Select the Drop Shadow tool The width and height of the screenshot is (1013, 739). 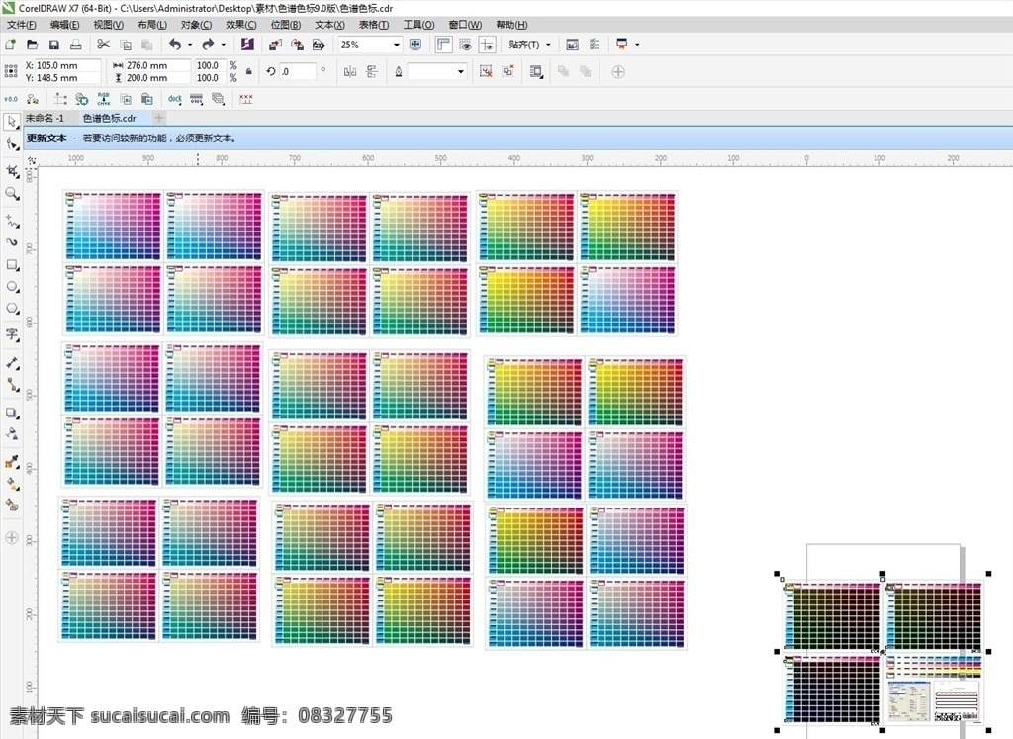[x=12, y=413]
